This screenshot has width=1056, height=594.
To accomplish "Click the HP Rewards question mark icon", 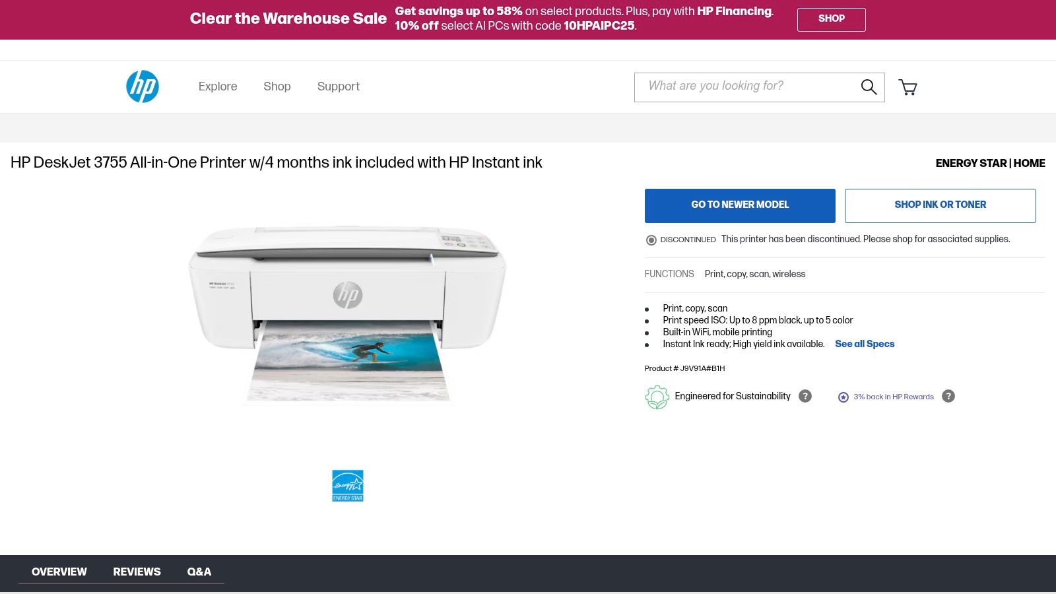I will coord(948,396).
